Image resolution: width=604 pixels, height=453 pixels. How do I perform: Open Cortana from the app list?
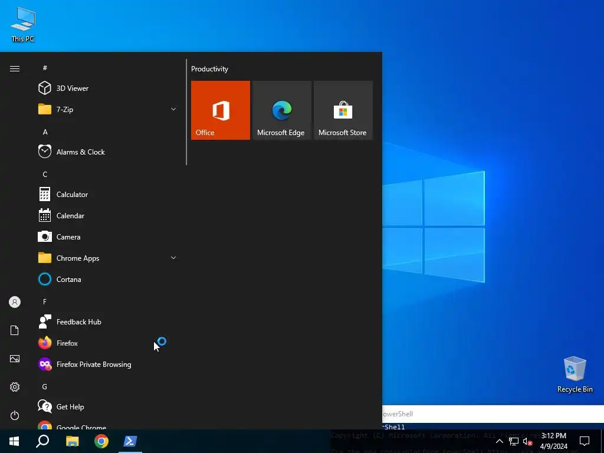[107, 279]
